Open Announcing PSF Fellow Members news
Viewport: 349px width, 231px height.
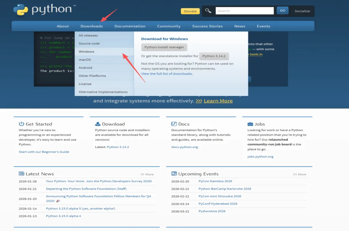98,198
